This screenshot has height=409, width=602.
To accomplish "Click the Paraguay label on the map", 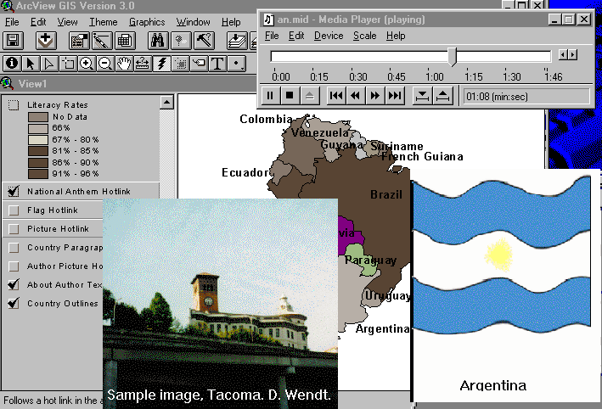I will tap(370, 261).
